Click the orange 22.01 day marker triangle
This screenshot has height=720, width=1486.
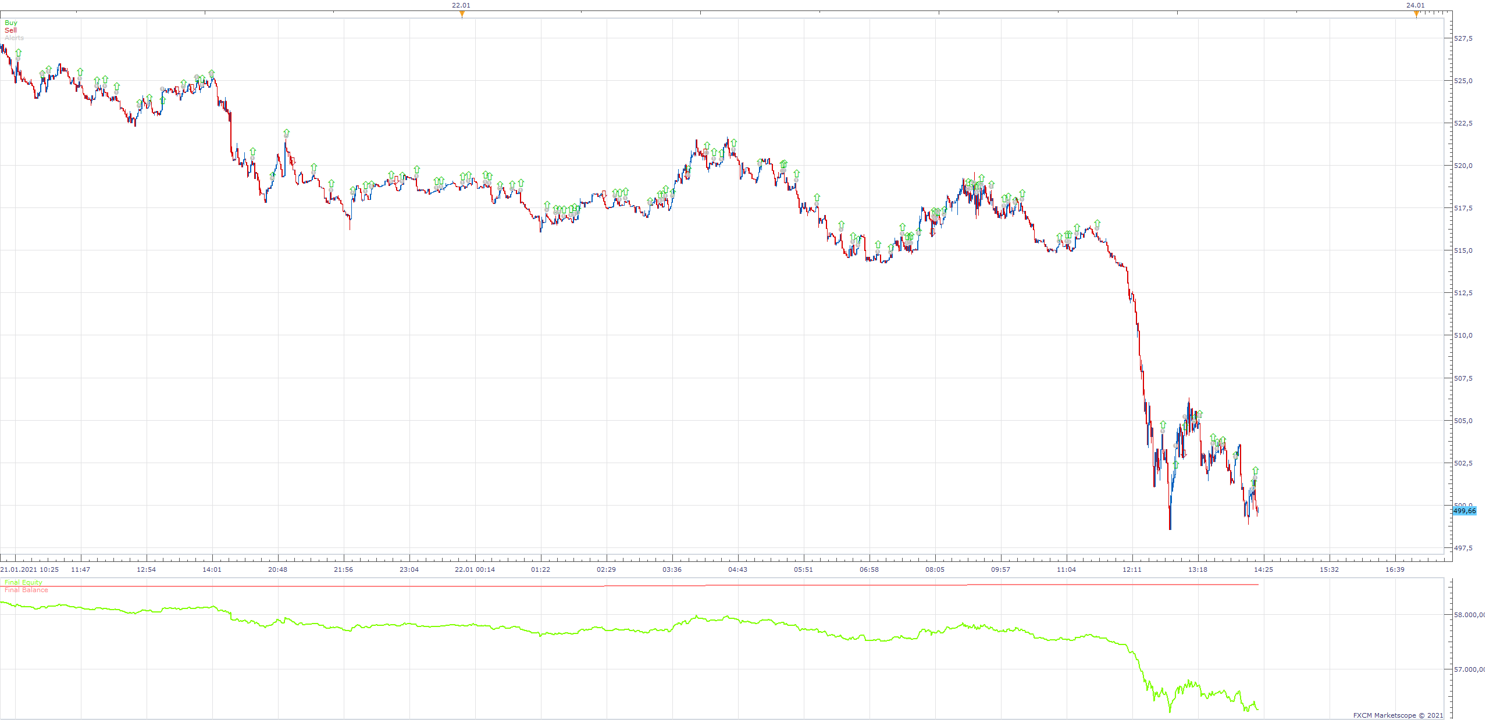[462, 15]
